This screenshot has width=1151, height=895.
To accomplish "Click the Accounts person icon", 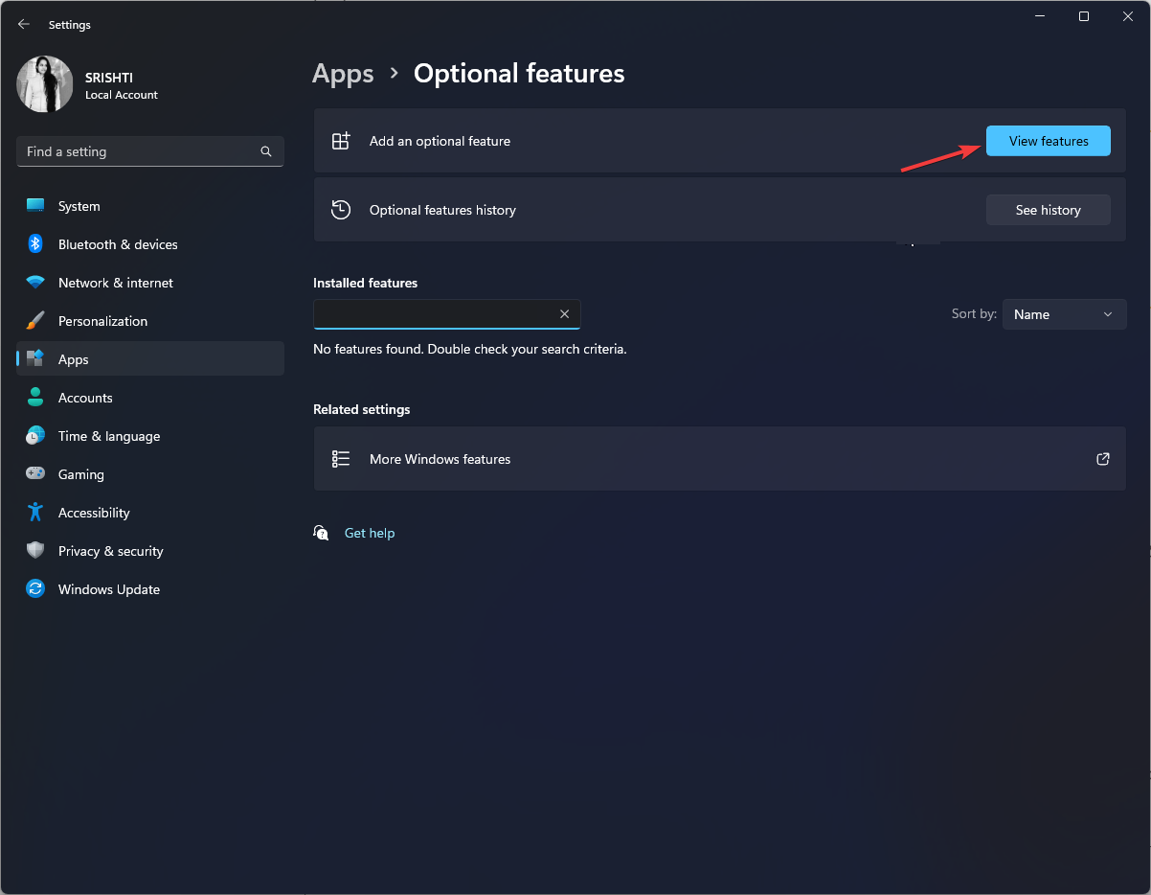I will pos(35,398).
